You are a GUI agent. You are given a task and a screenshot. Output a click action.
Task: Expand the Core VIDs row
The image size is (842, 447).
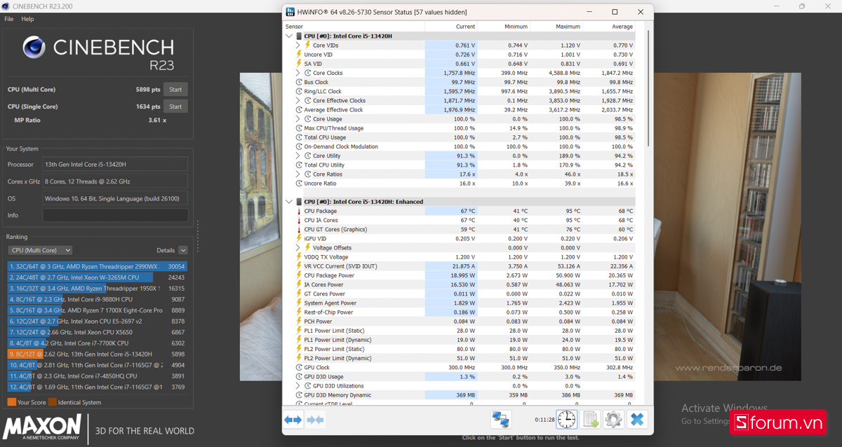point(298,46)
